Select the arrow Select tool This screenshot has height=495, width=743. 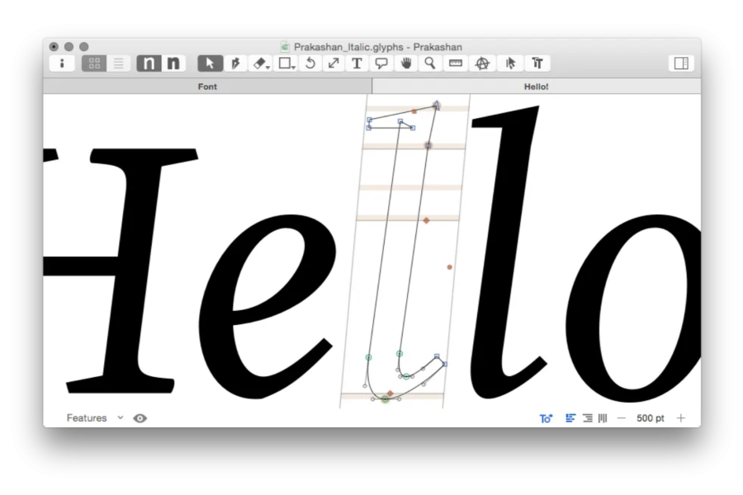click(x=210, y=64)
